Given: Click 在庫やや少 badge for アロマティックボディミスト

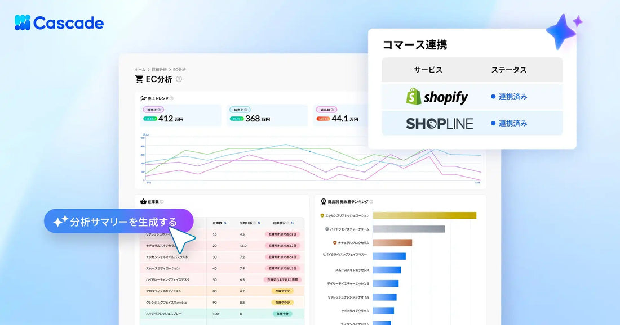Looking at the screenshot, I should [282, 291].
